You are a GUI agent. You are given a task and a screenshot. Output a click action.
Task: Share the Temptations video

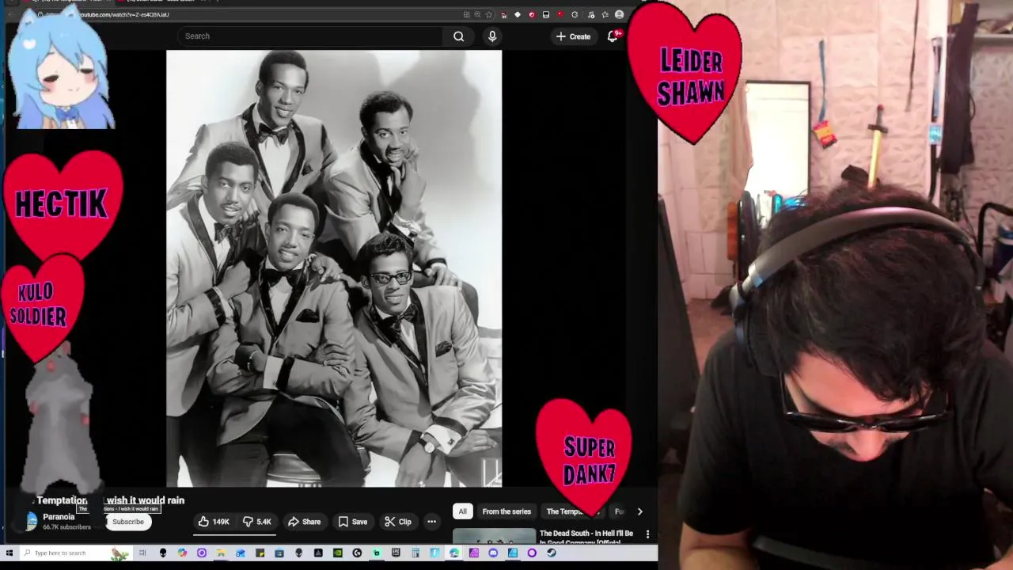pyautogui.click(x=304, y=522)
